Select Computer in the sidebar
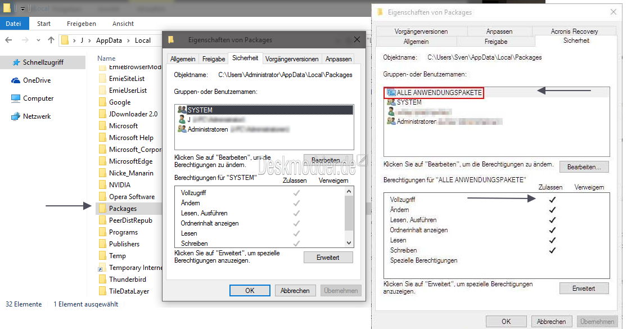 pyautogui.click(x=38, y=98)
